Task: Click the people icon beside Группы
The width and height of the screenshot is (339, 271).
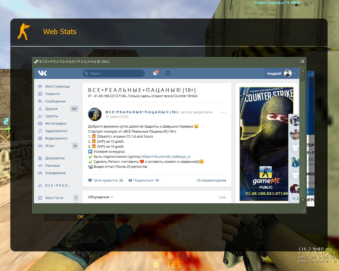Action: (40, 116)
